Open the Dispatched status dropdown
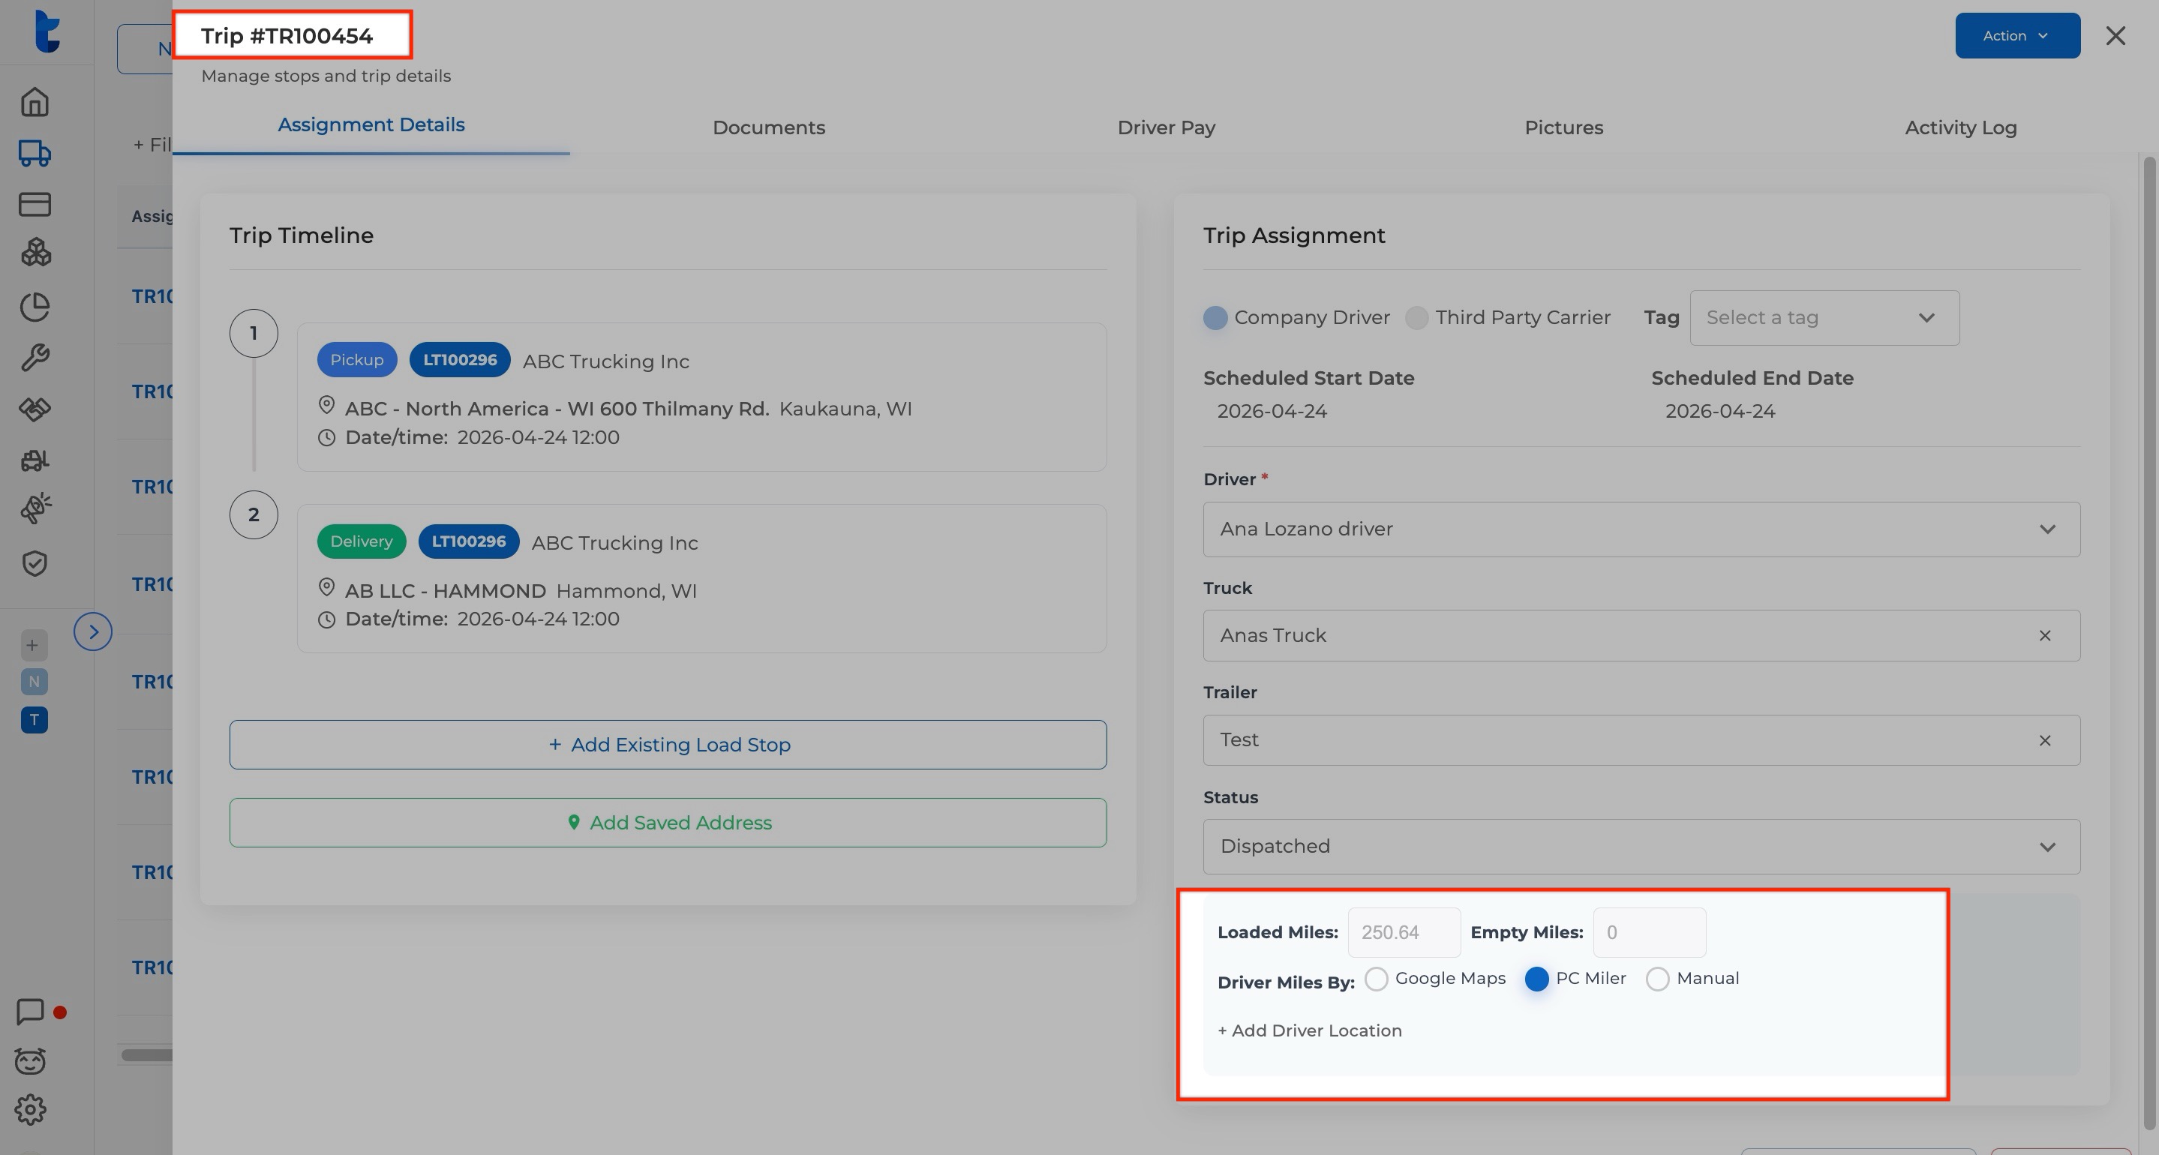The height and width of the screenshot is (1155, 2159). tap(1640, 847)
